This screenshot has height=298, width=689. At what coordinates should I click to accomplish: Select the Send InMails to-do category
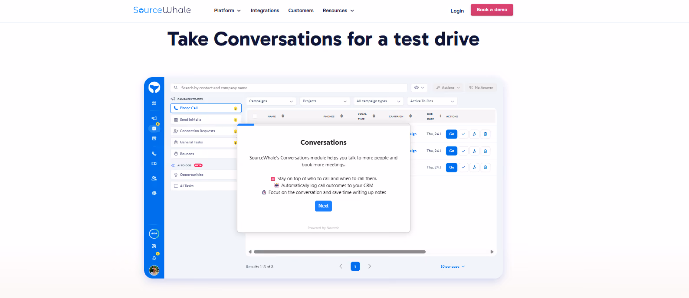pyautogui.click(x=204, y=120)
